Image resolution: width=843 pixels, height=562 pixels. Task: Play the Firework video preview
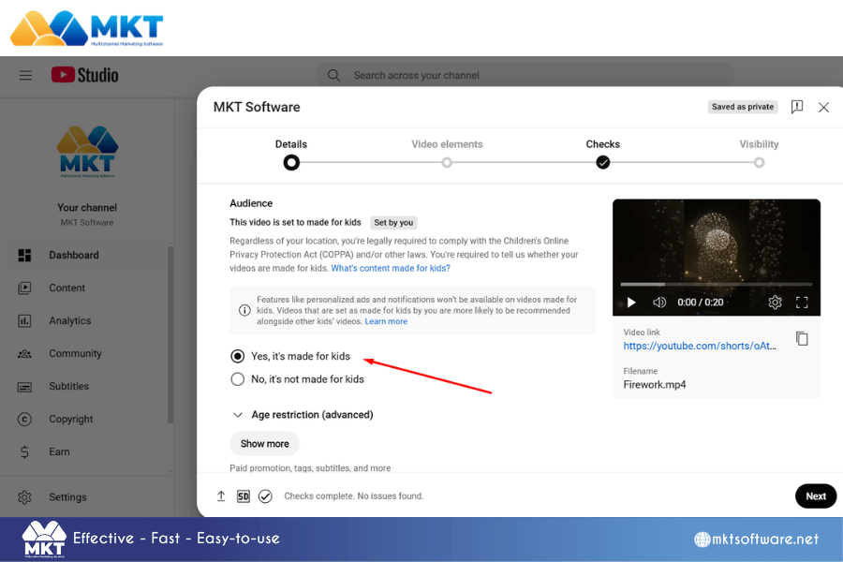(631, 303)
